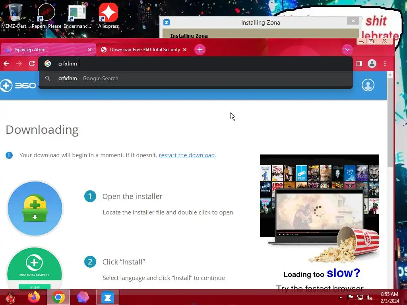The height and width of the screenshot is (305, 407).
Task: Click the muted volume tray icon
Action: tap(369, 297)
